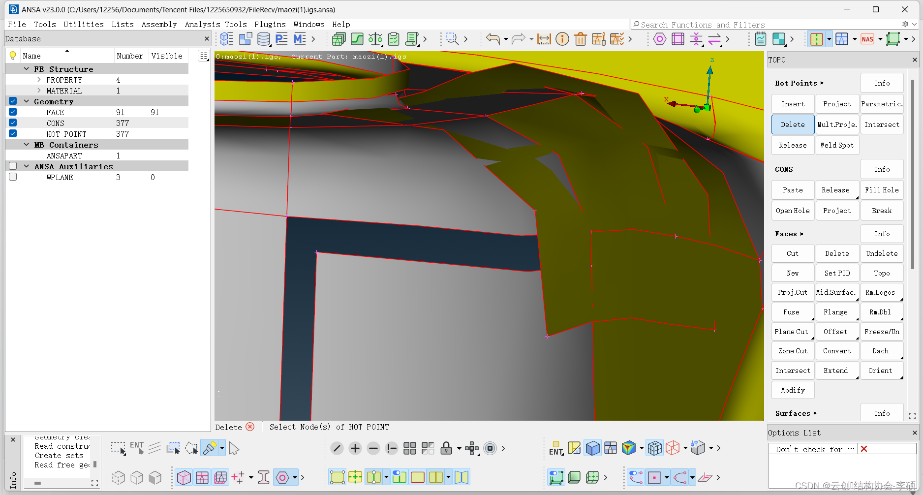This screenshot has height=495, width=923.
Task: Open the Assembly menu
Action: pos(159,25)
